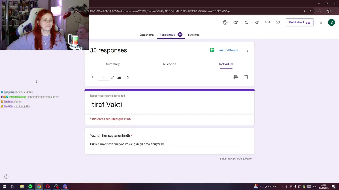Screen dimensions: 339x190
Task: Open the Google account avatar
Action: click(332, 22)
